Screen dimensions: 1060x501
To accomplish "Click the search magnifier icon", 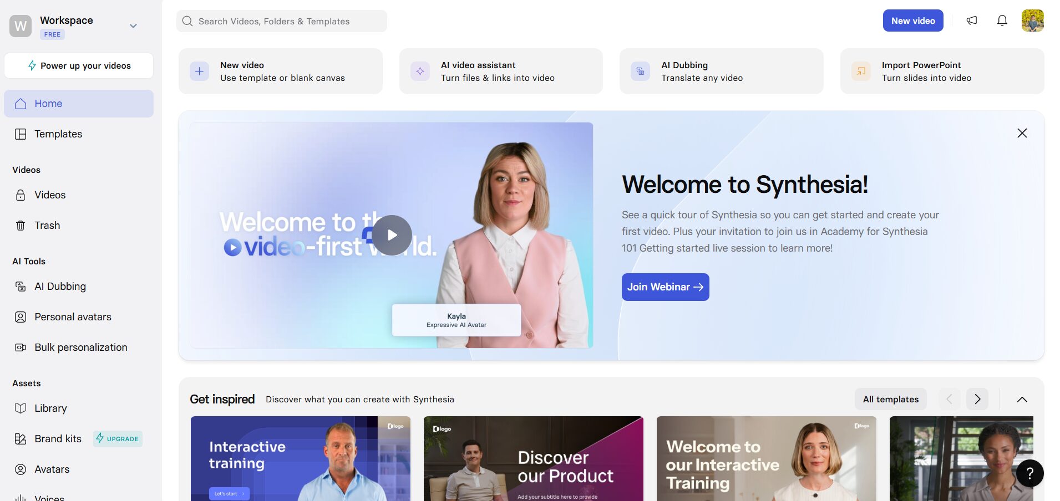I will pyautogui.click(x=187, y=21).
